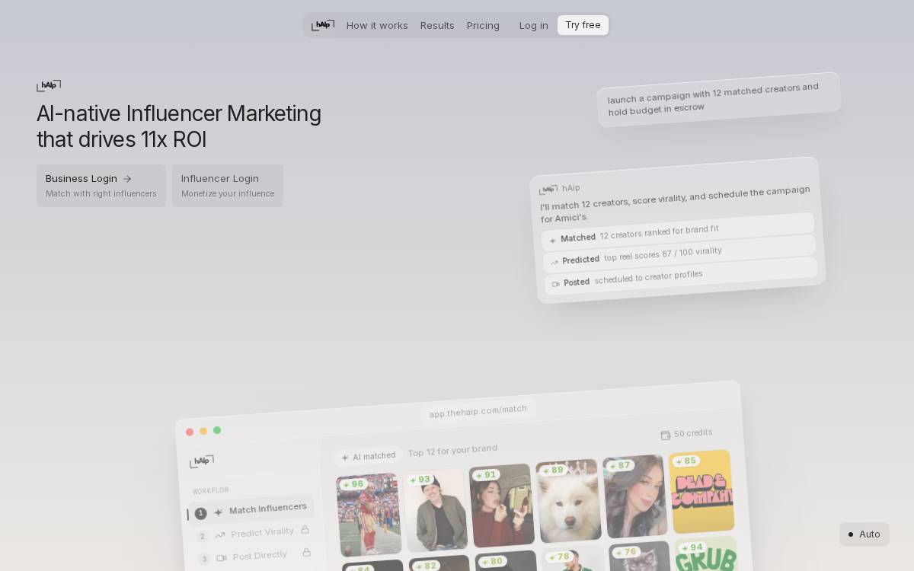Open Business Login
Screen dimensions: 914x571
click(101, 186)
